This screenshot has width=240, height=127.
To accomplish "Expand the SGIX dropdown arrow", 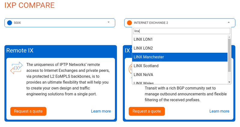I will pos(109,22).
